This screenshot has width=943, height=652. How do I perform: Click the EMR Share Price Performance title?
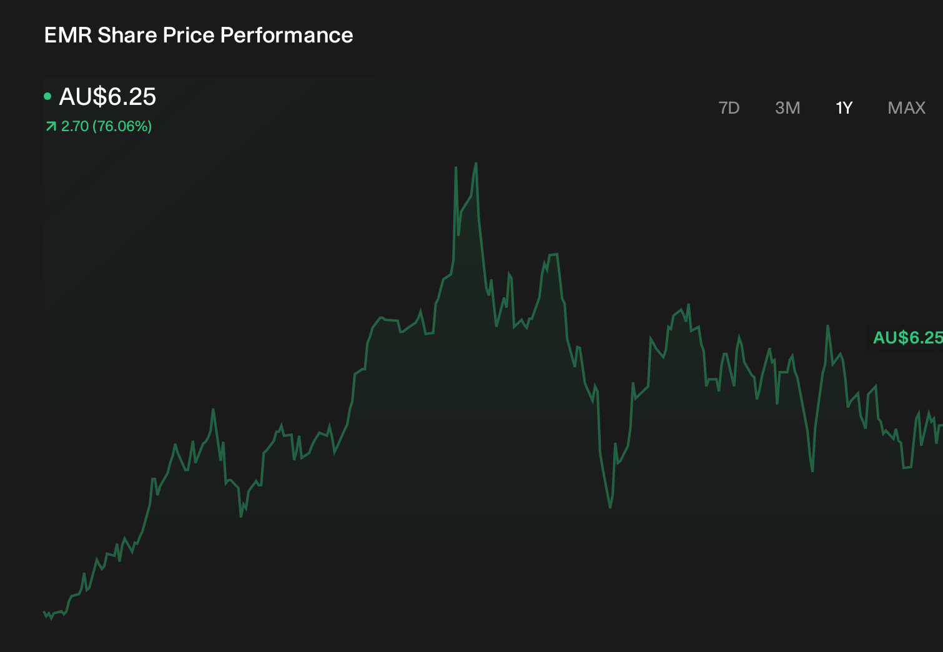tap(199, 35)
